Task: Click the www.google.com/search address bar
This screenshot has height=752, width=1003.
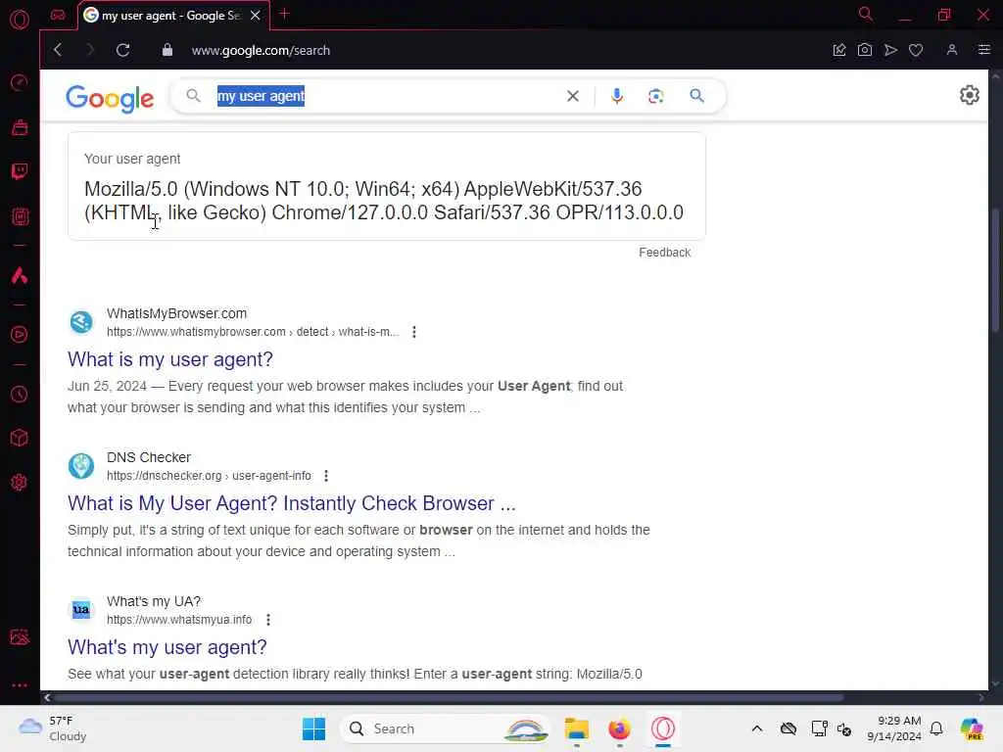Action: (x=261, y=51)
